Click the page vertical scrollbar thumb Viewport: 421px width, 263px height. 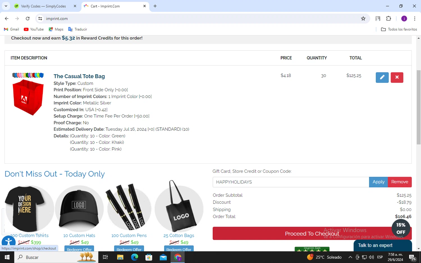pyautogui.click(x=418, y=107)
